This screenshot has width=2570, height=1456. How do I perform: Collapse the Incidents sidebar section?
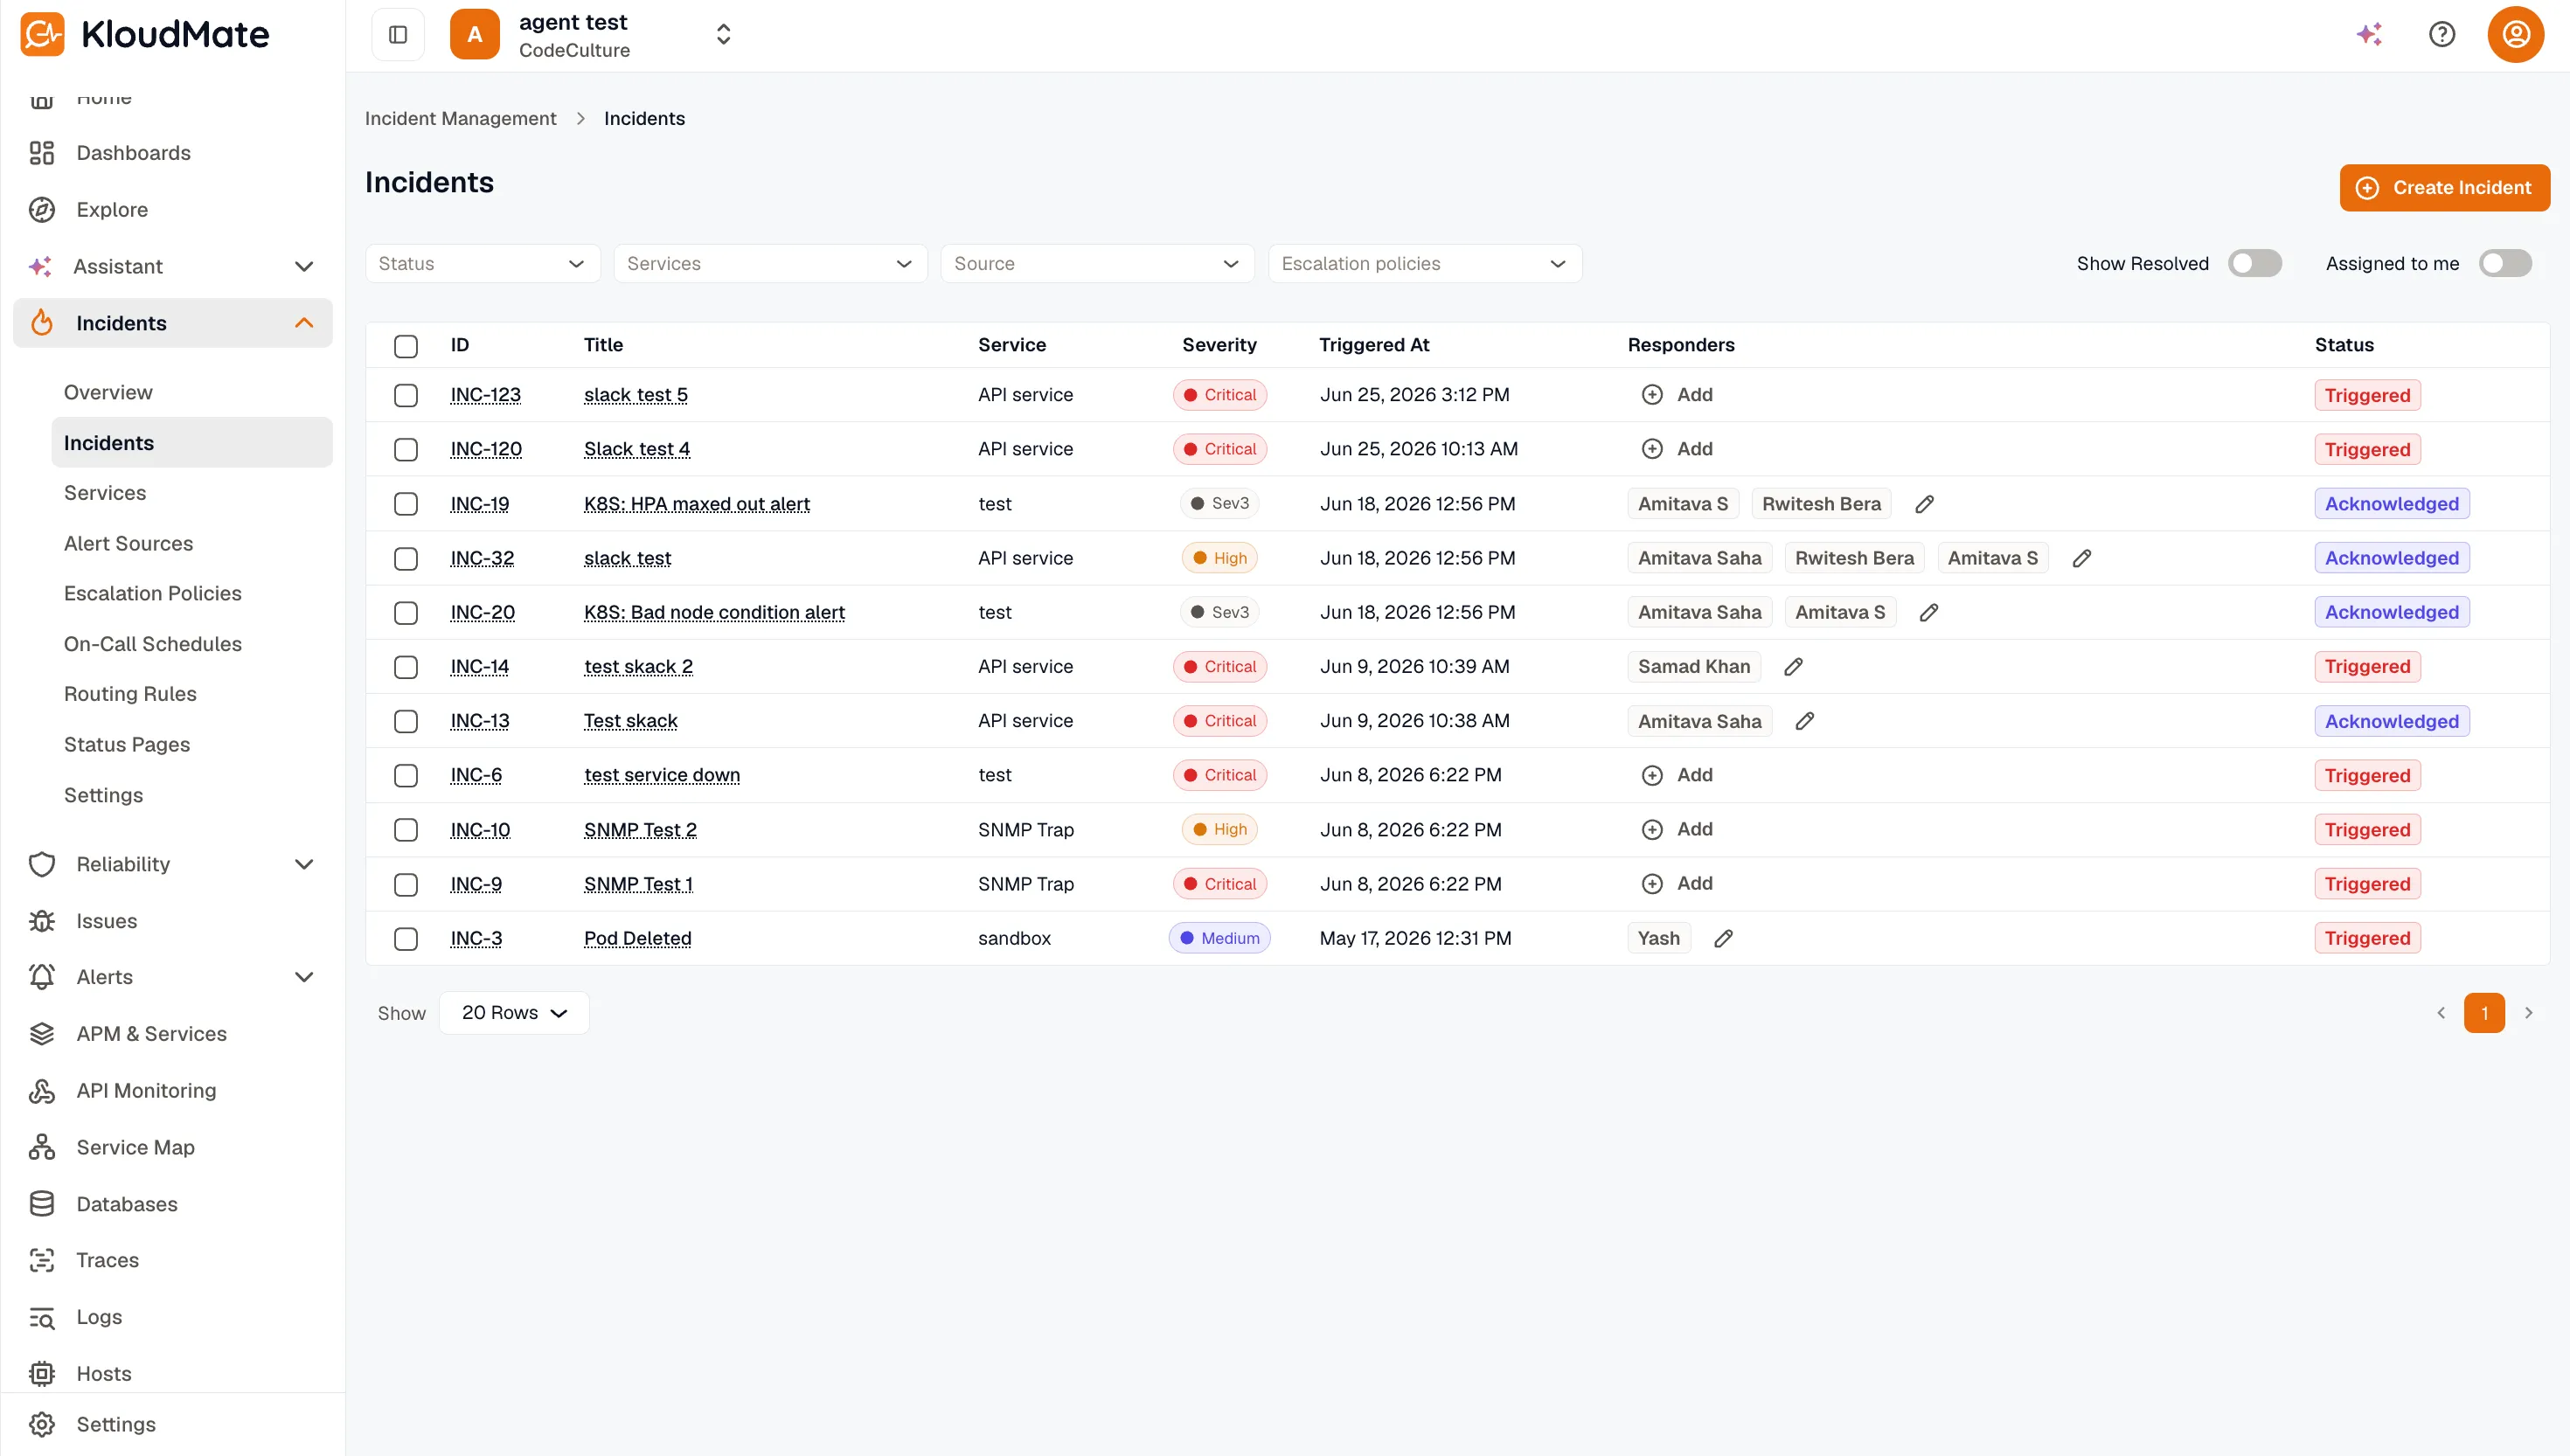click(x=304, y=323)
